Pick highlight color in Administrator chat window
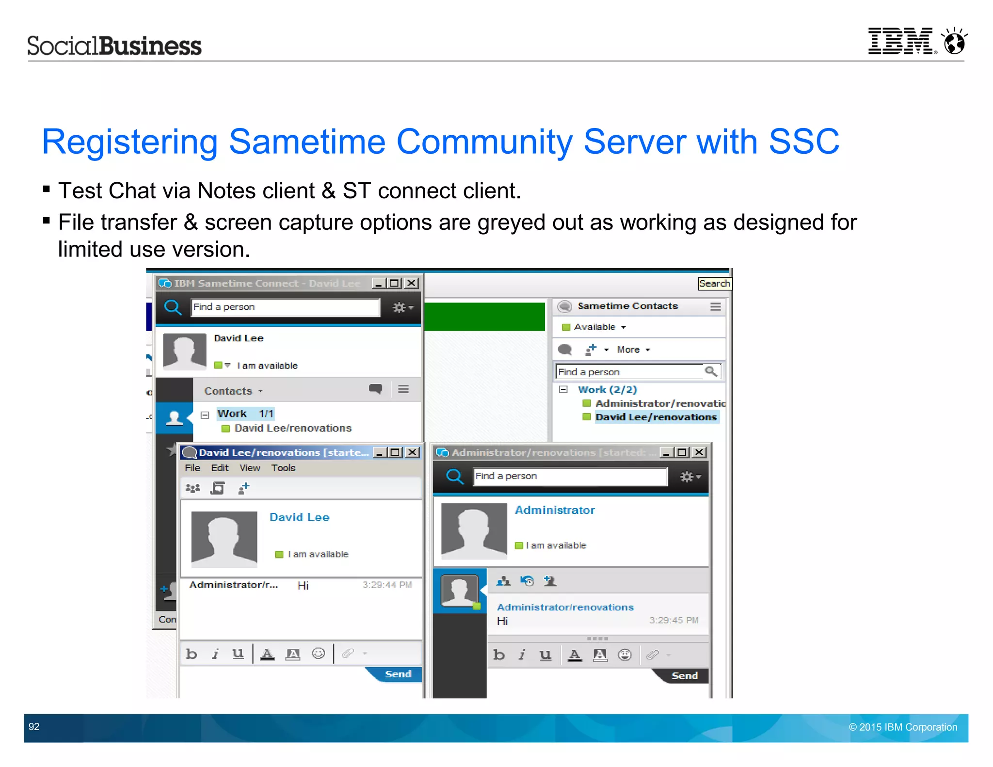The width and height of the screenshot is (993, 767). pos(600,655)
